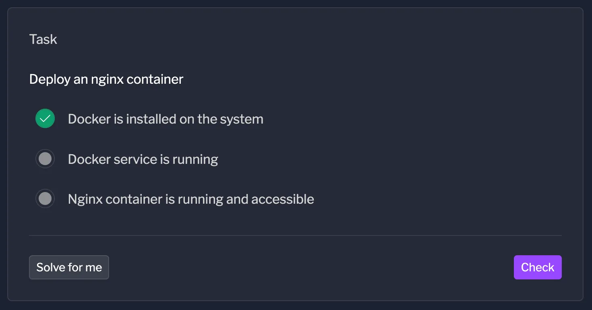
Task: Select the 'Task' section header
Action: pyautogui.click(x=43, y=39)
